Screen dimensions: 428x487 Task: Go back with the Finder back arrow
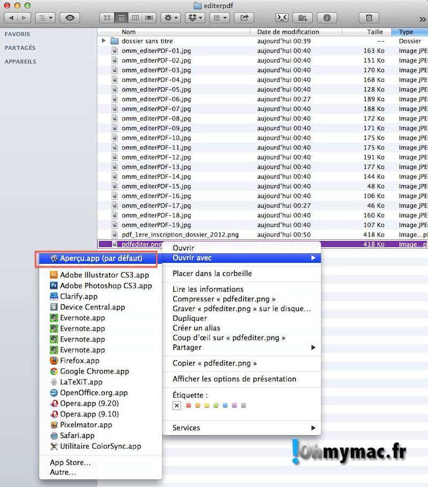click(x=11, y=18)
